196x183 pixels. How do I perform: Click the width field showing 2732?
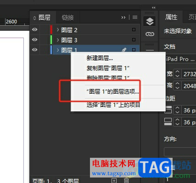click(x=189, y=74)
